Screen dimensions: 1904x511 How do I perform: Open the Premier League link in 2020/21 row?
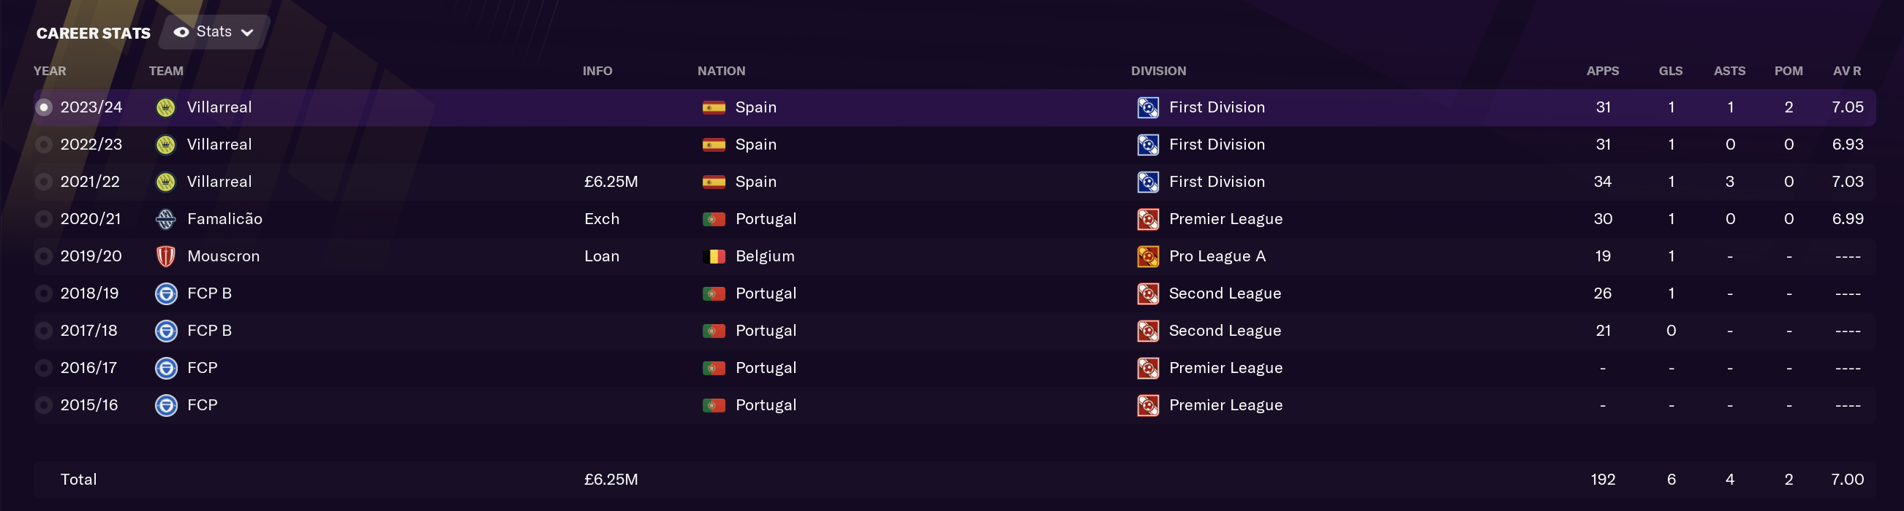click(x=1225, y=219)
